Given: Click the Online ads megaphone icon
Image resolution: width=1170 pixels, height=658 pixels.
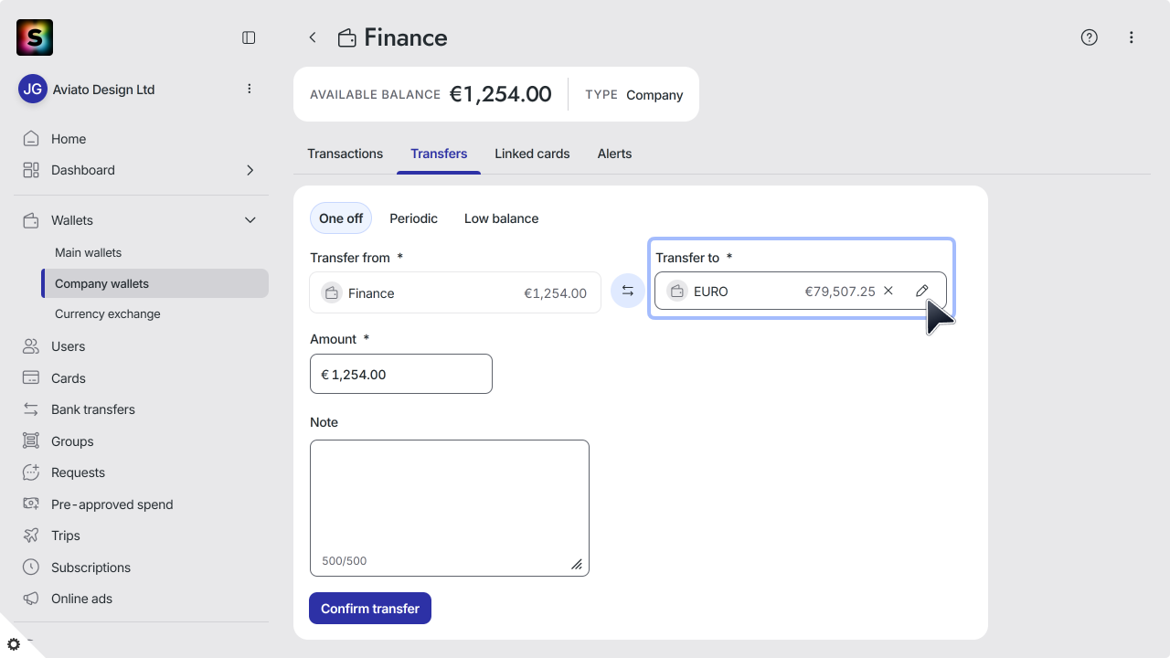Looking at the screenshot, I should point(31,599).
